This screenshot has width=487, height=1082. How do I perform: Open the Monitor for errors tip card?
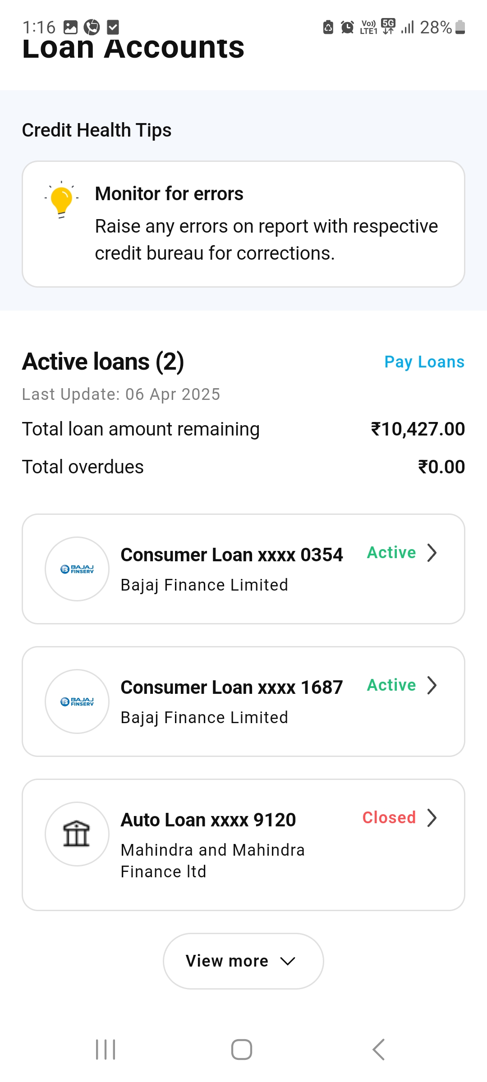(x=243, y=224)
